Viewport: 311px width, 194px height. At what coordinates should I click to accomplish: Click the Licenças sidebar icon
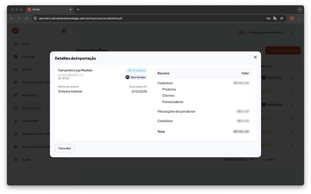[x=16, y=57]
